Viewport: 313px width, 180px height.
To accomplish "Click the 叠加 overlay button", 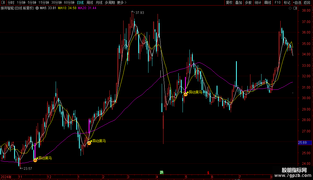I will [239, 2].
